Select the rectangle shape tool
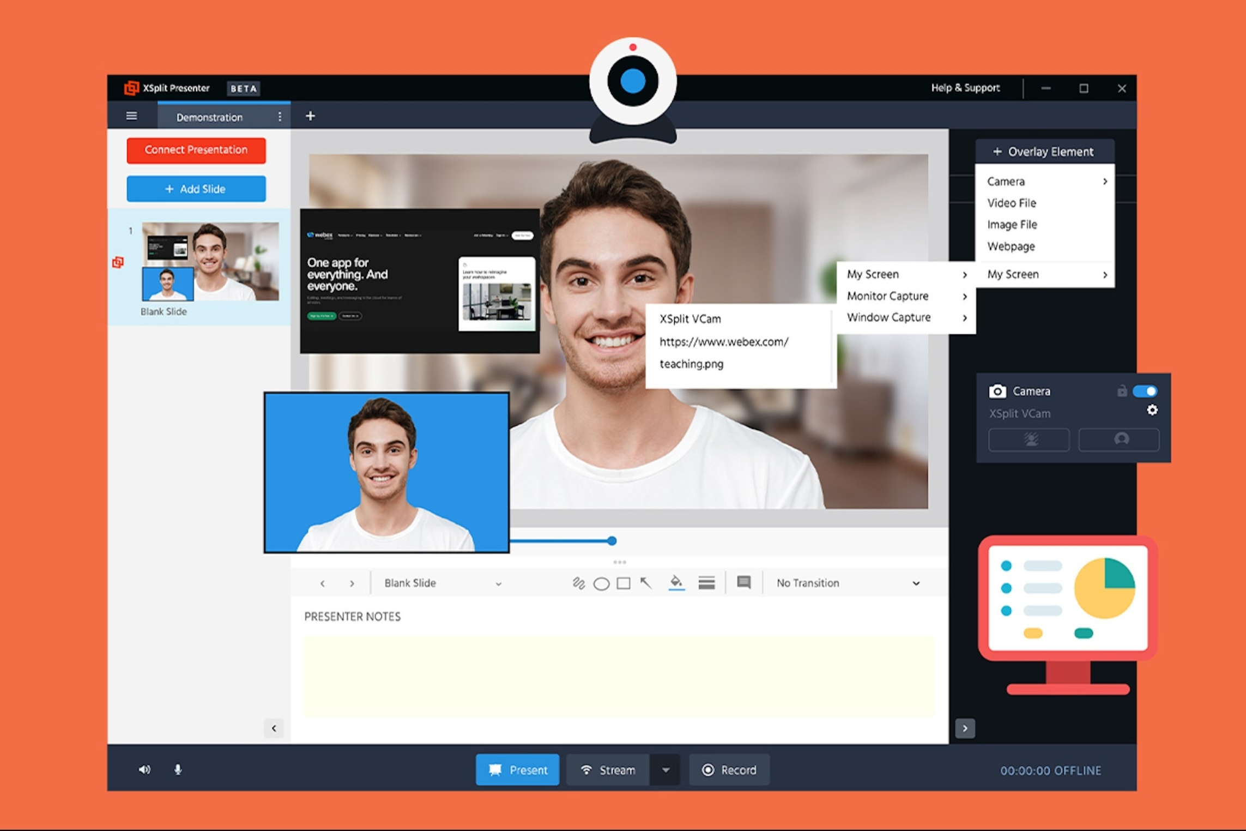 624,583
